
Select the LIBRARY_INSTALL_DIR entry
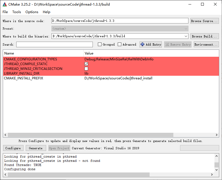click(x=111, y=74)
